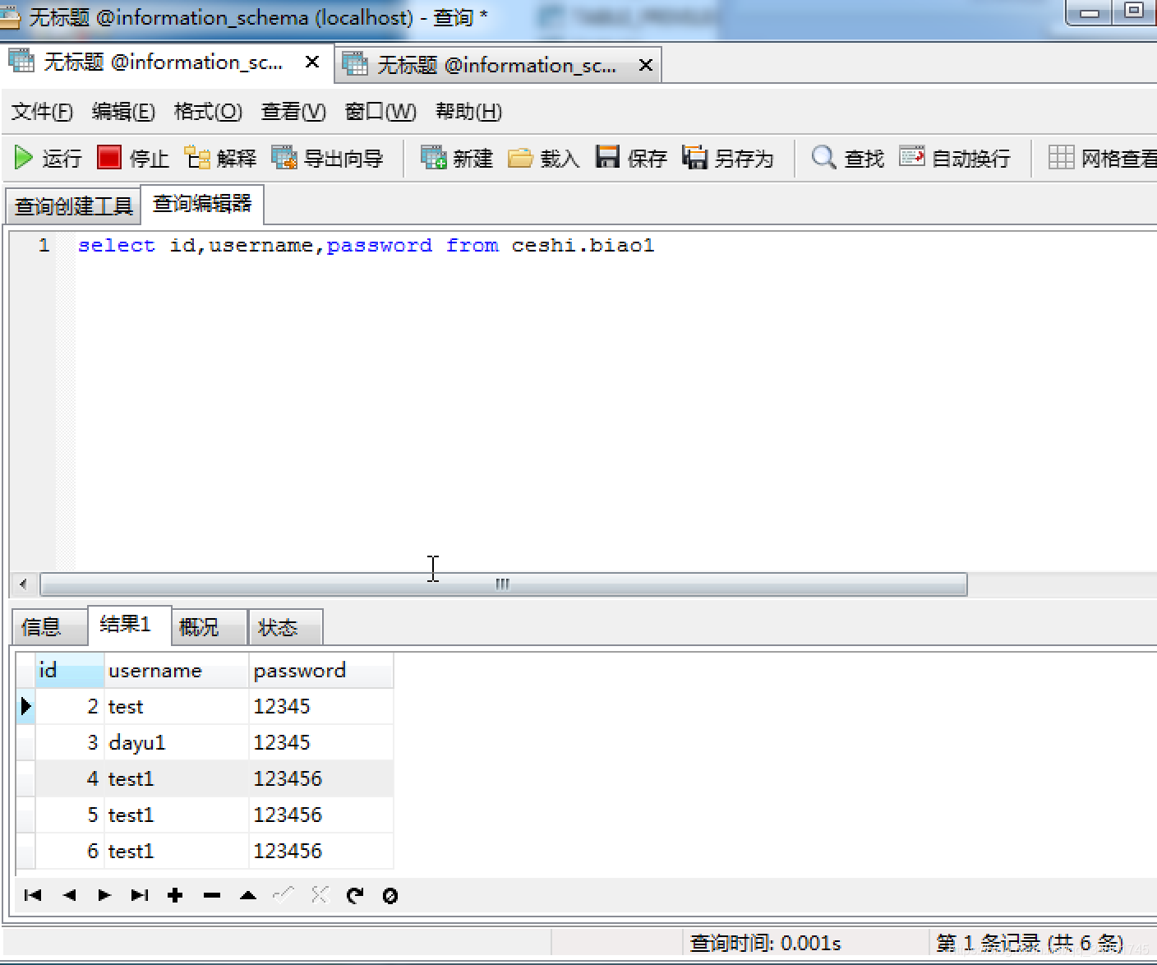Load a query file with Load
This screenshot has height=965, width=1157.
[x=544, y=158]
